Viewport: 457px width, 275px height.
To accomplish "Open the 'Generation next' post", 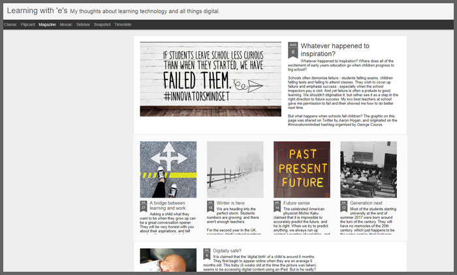I will pyautogui.click(x=366, y=203).
